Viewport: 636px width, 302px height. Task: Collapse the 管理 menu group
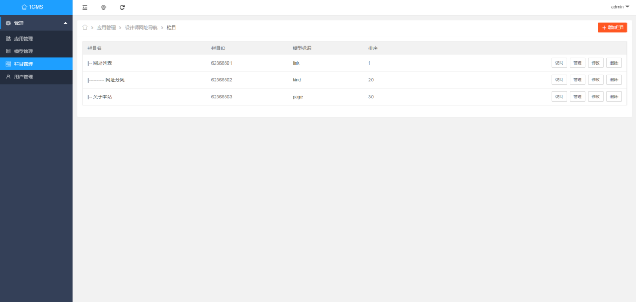65,23
